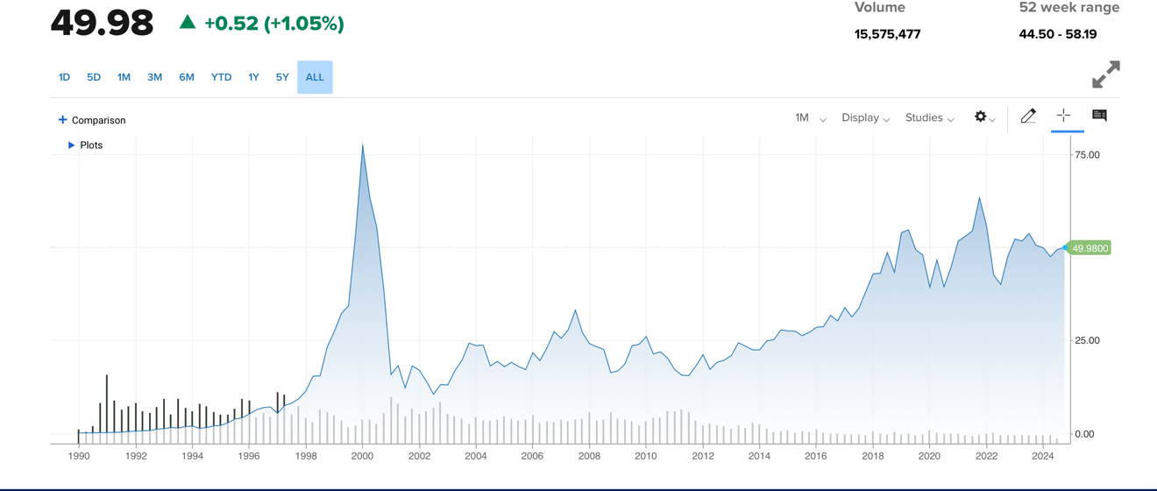1157x491 pixels.
Task: Click the 75.00 y-axis label
Action: [x=1087, y=155]
